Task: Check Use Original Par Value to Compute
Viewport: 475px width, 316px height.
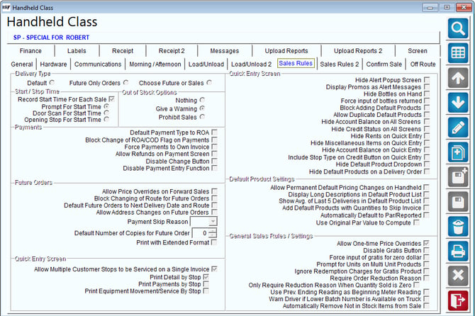Action: pos(417,222)
